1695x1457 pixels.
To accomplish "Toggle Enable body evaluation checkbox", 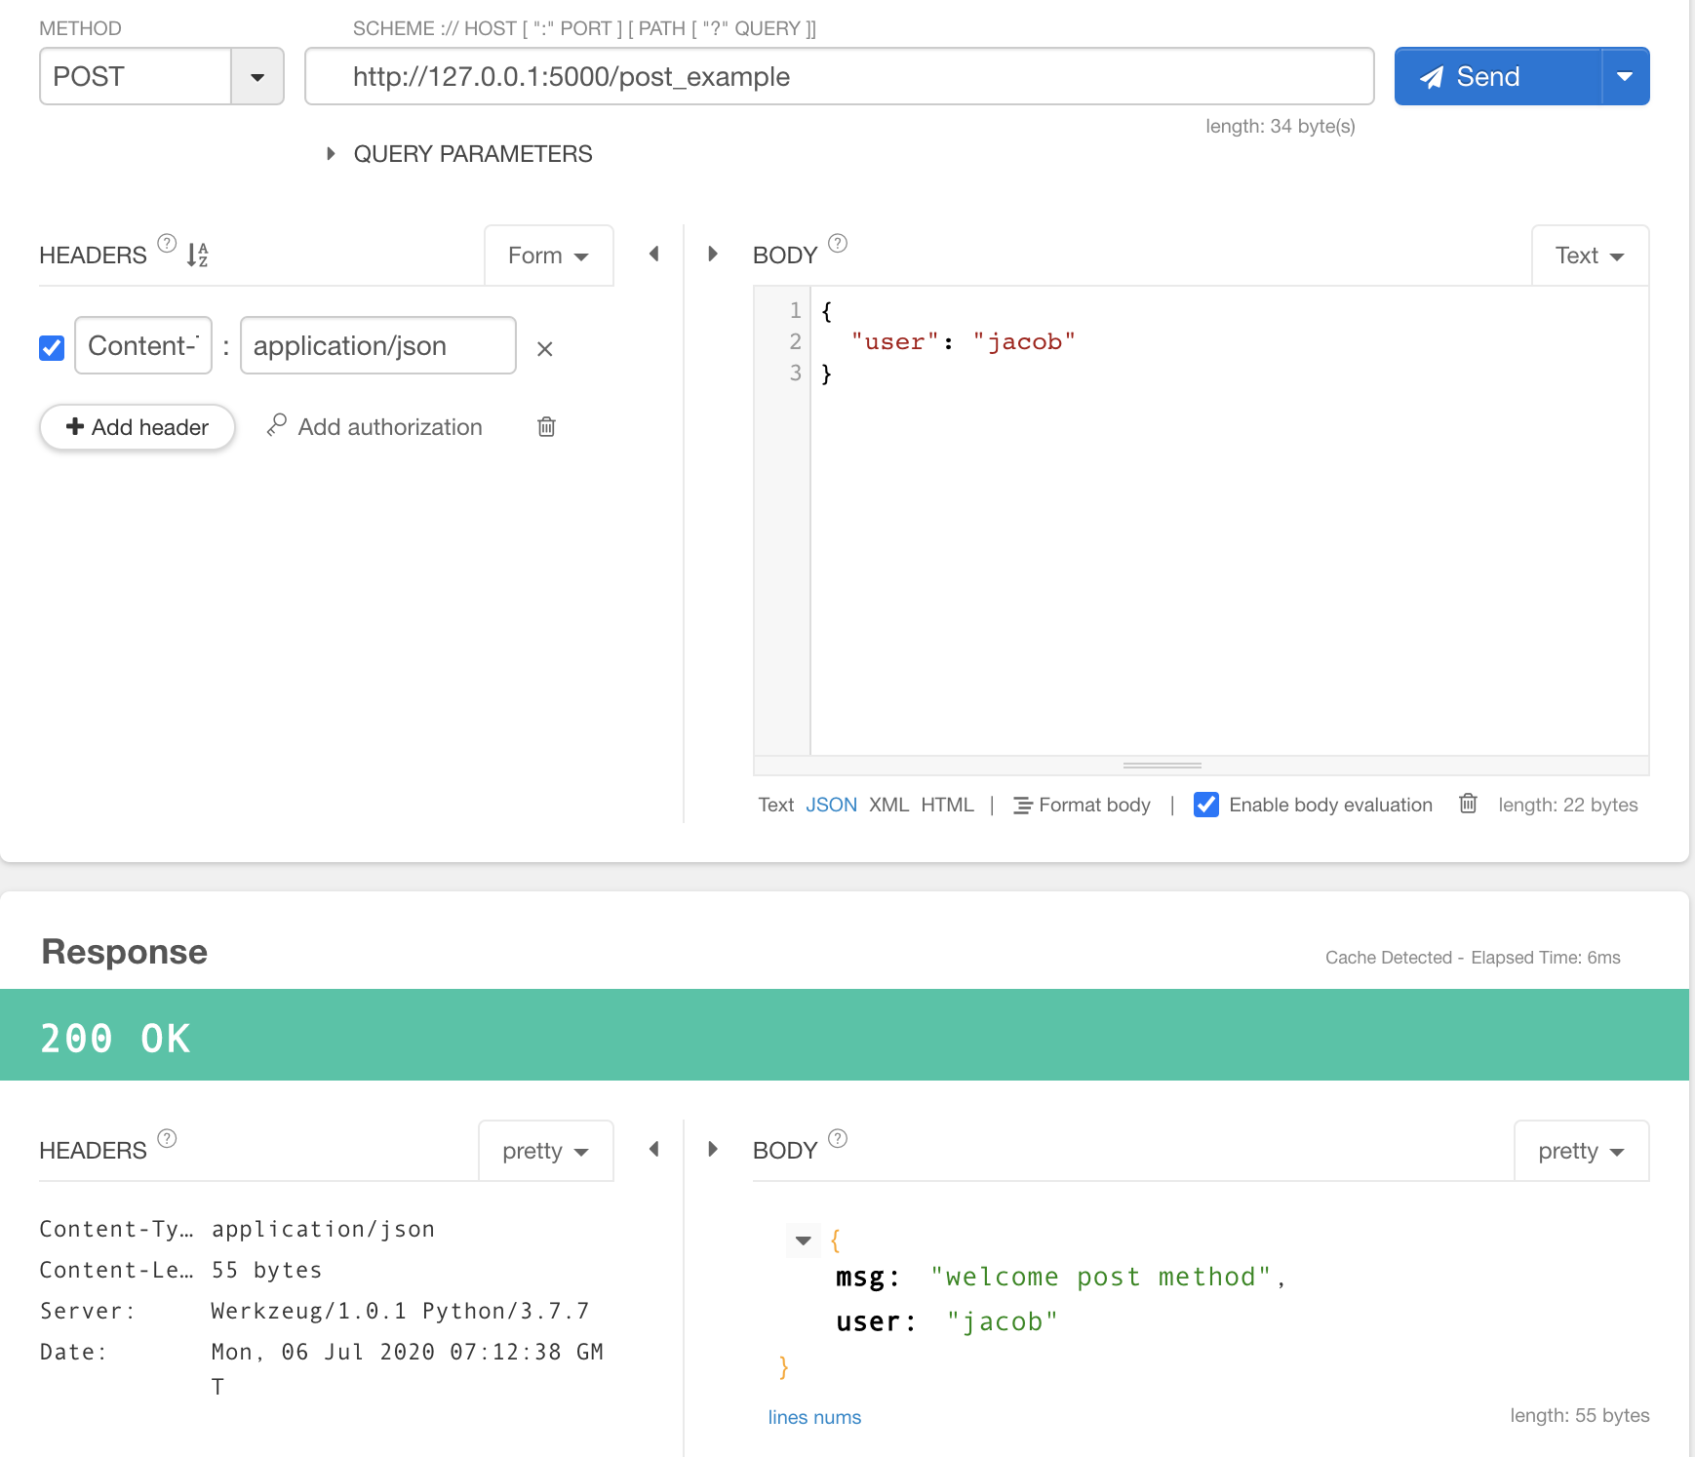I will tap(1206, 805).
